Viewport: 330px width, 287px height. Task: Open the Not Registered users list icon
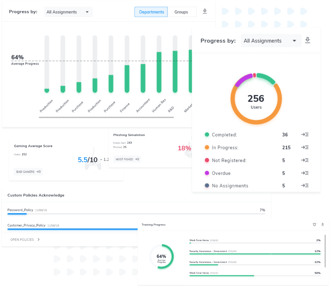[x=304, y=160]
